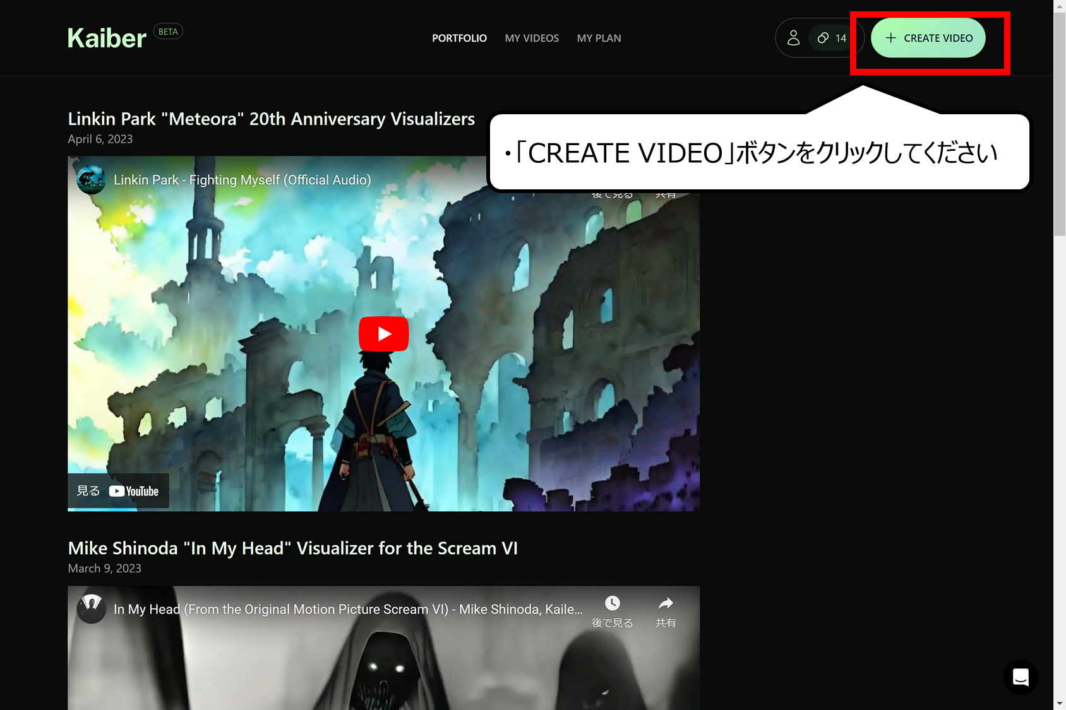Image resolution: width=1066 pixels, height=710 pixels.
Task: Select the date March 9, 2023
Action: point(104,568)
